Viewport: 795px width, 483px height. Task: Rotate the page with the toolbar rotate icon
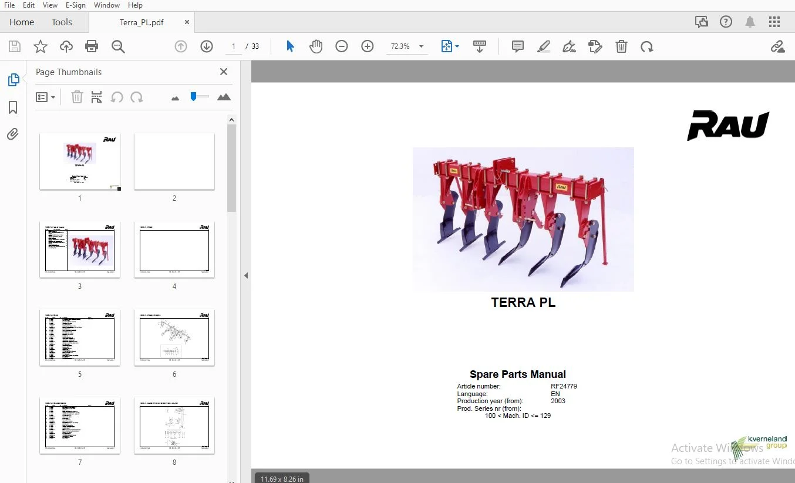[647, 46]
